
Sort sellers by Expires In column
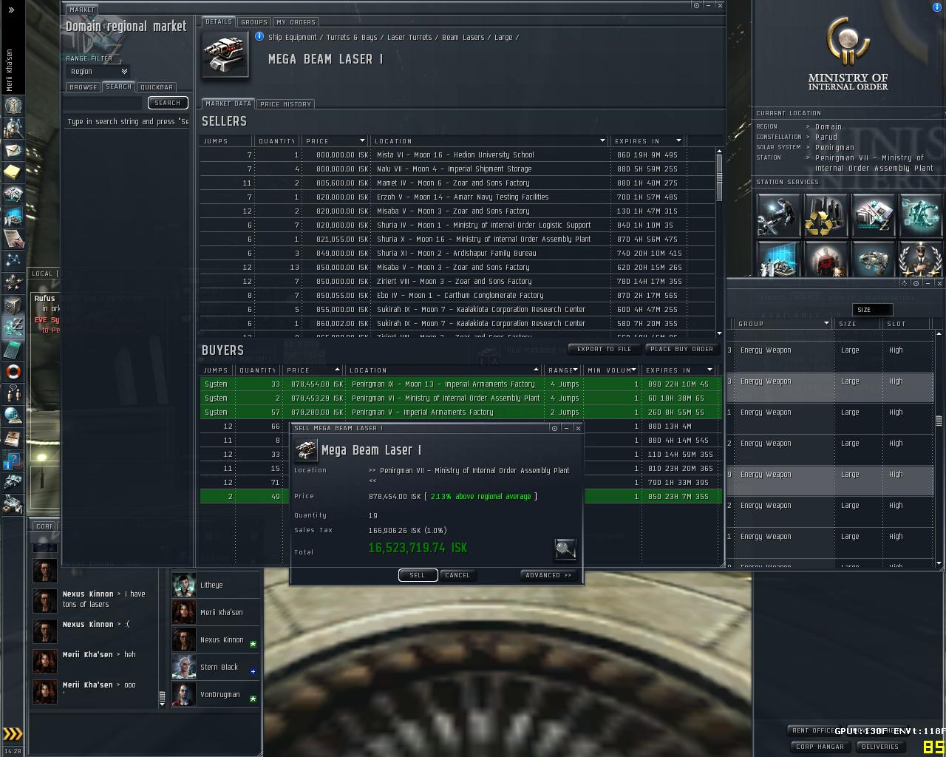pyautogui.click(x=647, y=140)
